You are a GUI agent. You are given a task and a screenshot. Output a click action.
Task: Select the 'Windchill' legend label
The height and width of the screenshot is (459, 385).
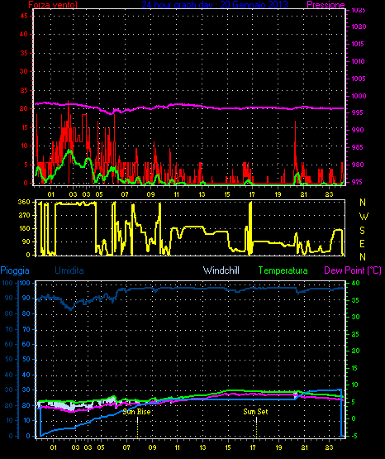pos(221,270)
